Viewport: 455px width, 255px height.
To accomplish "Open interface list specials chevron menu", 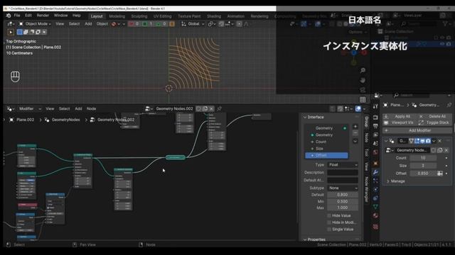I will coord(355,141).
